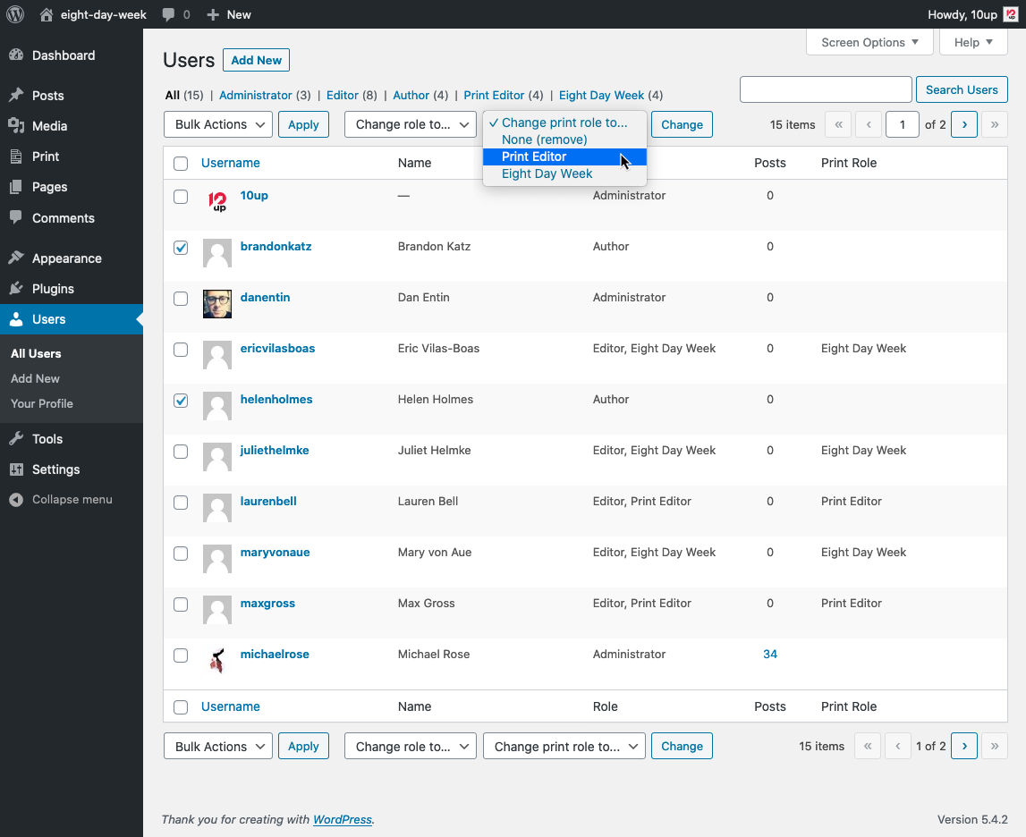Open the top Bulk Actions dropdown
Viewport: 1026px width, 837px height.
218,124
